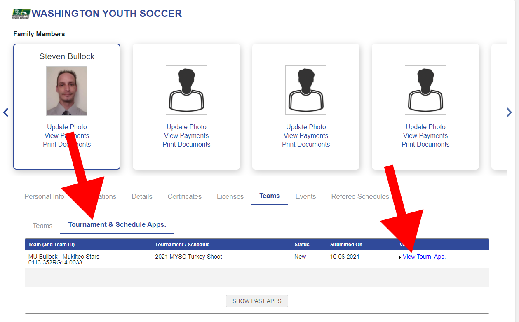Click Update Photo for fourth family member
519x322 pixels.
[x=425, y=127]
